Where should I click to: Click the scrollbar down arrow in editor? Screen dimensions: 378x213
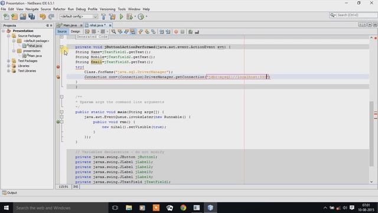(372, 182)
